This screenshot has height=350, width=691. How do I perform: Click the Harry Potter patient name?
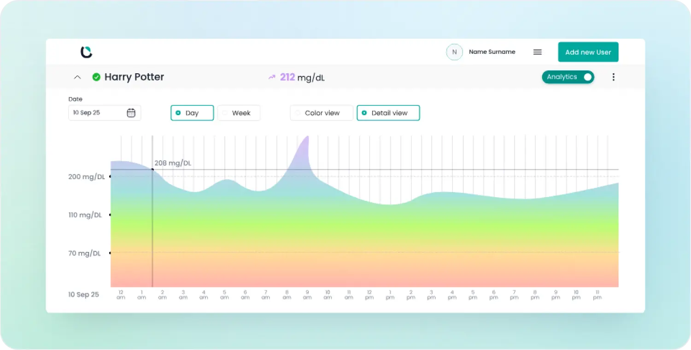click(x=134, y=77)
